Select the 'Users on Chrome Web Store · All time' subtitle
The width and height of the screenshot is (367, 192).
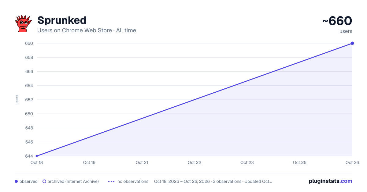pyautogui.click(x=87, y=30)
